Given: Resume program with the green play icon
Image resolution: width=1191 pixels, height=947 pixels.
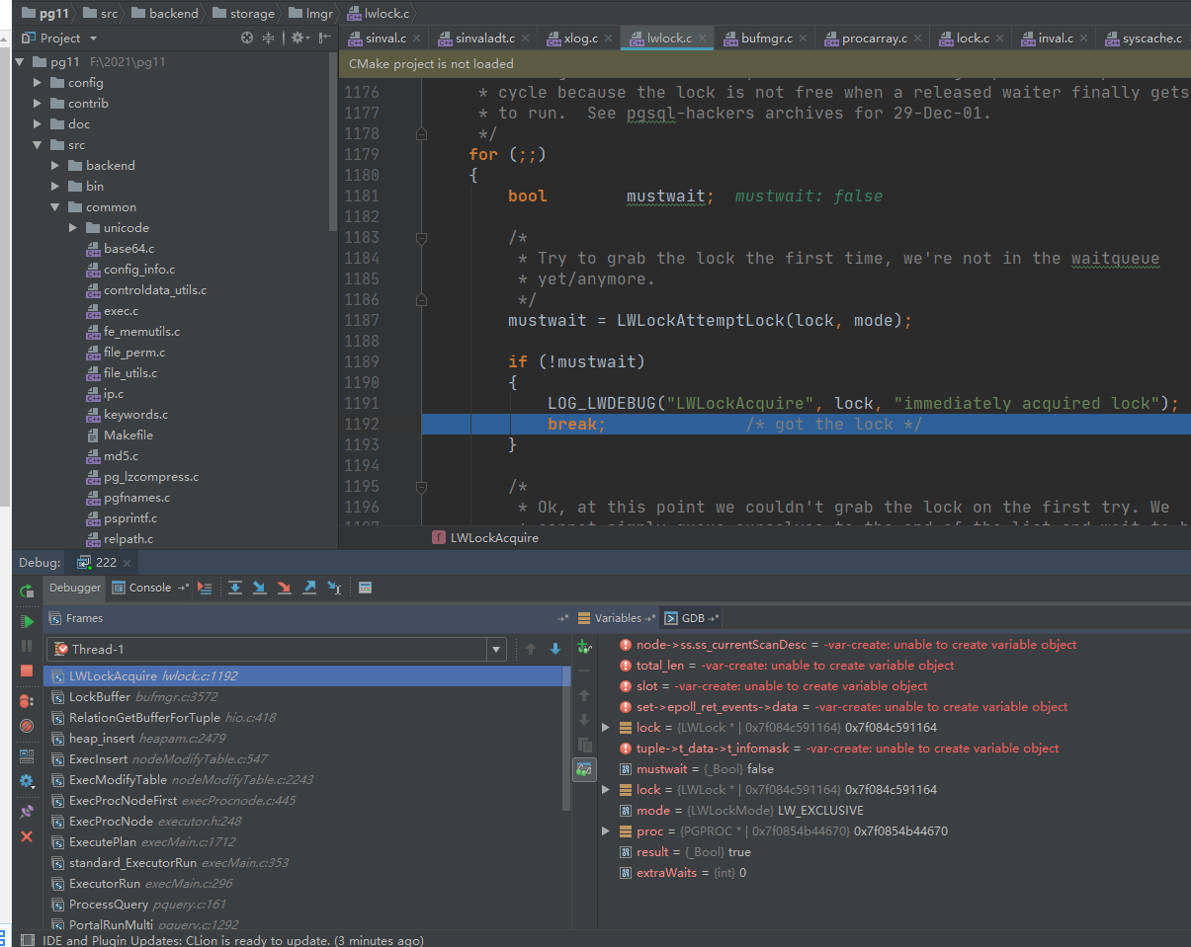Looking at the screenshot, I should (27, 621).
